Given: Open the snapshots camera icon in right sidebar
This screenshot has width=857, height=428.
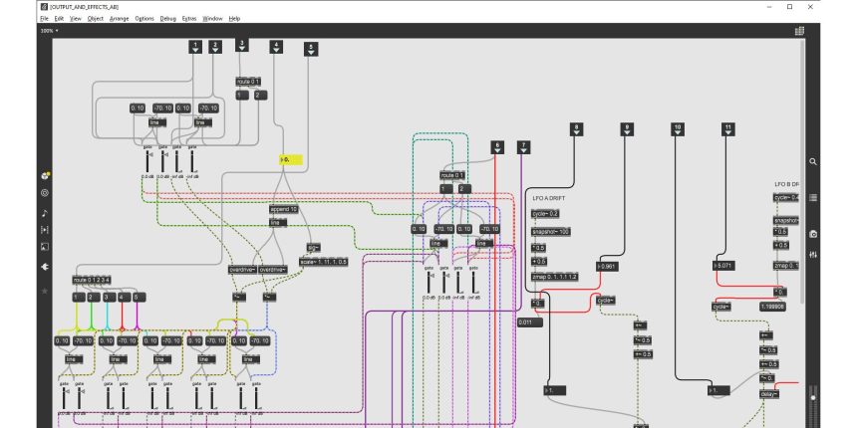Looking at the screenshot, I should [x=813, y=233].
